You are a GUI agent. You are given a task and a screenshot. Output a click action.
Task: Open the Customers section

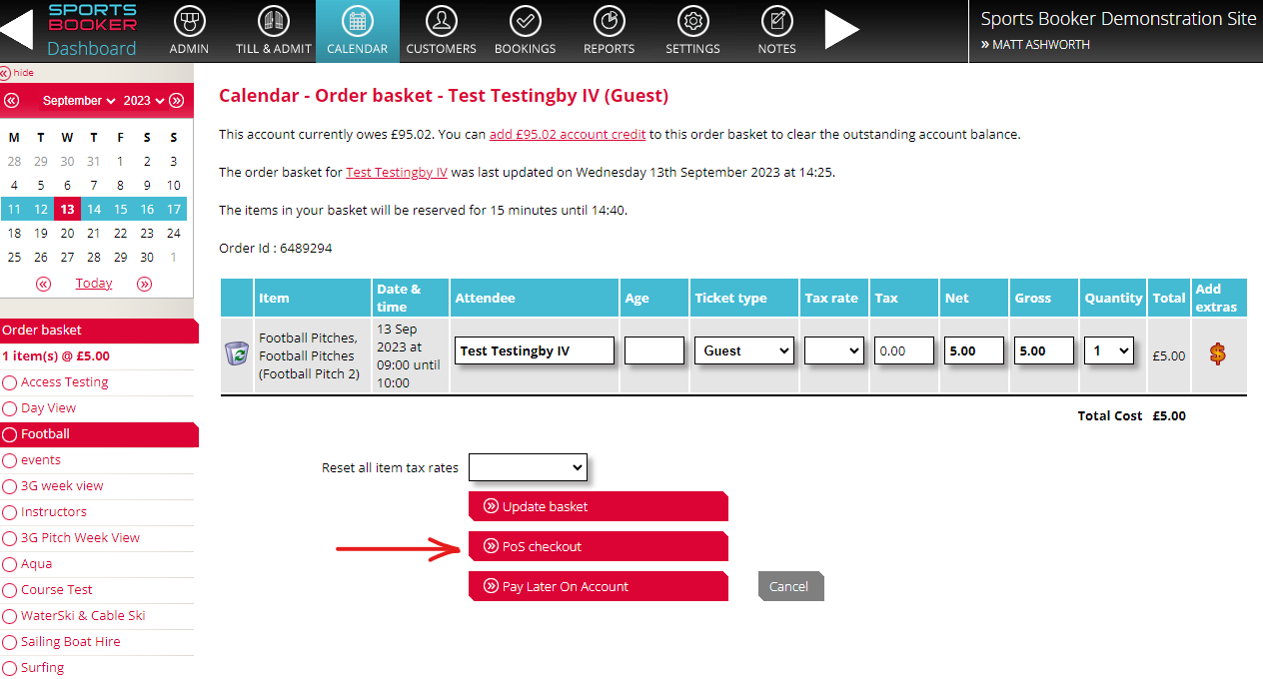click(x=441, y=31)
